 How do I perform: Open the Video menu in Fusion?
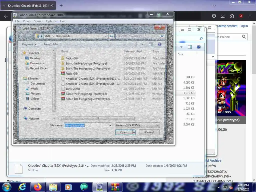[x=26, y=21]
